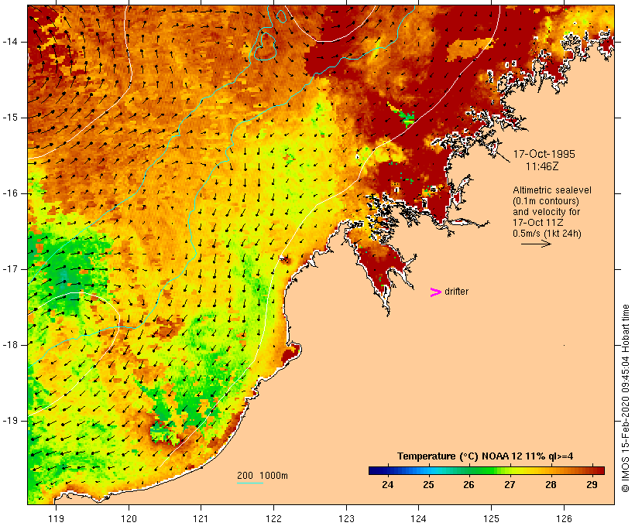Click the '(0.1m contours)' text
The width and height of the screenshot is (635, 526).
click(x=546, y=200)
